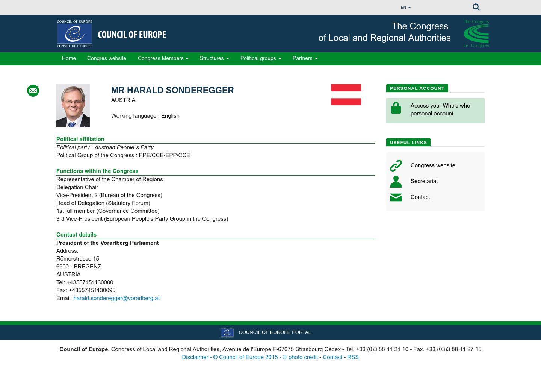Click MR HARALD SONDEREGGER heading
Viewport: 541px width, 367px height.
172,90
